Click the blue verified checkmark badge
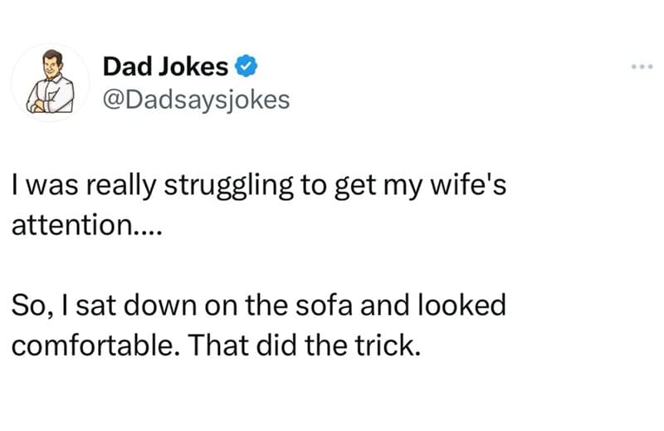The image size is (664, 431). click(247, 66)
